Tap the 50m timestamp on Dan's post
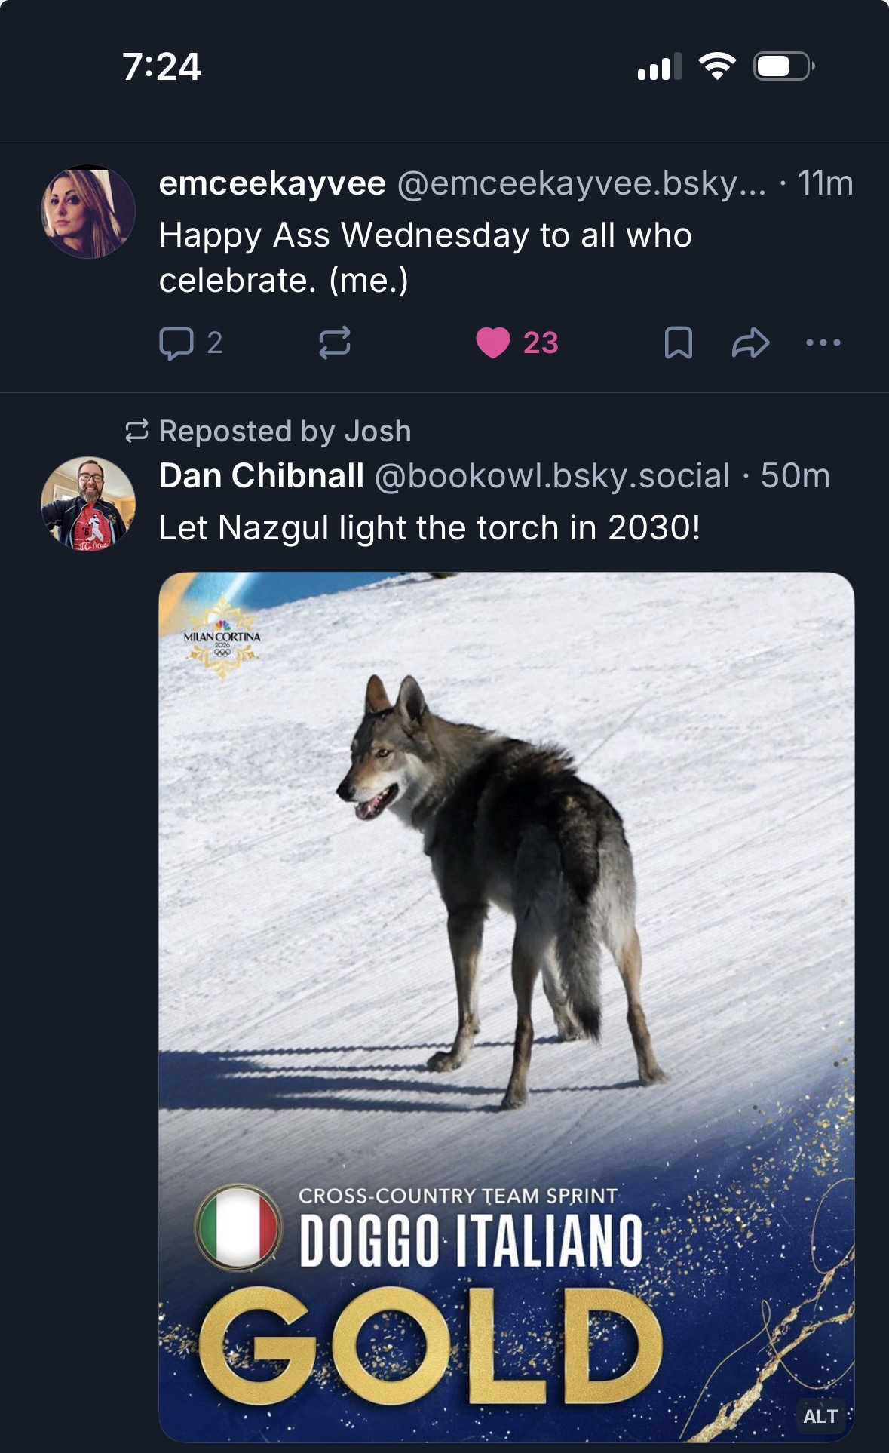Viewport: 889px width, 1453px height. pos(795,476)
